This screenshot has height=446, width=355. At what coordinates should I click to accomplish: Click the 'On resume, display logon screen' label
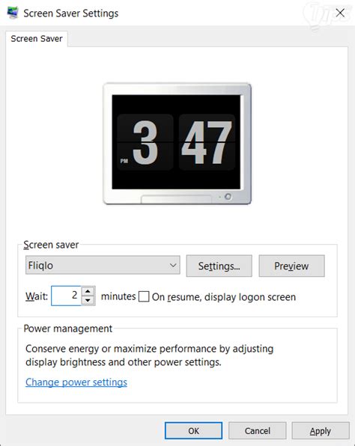tap(224, 297)
